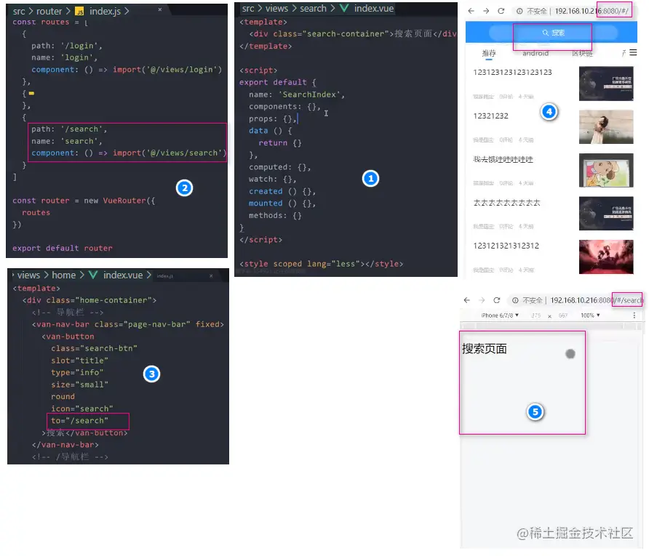The height and width of the screenshot is (556, 649).
Task: Click the export default router line
Action: point(62,248)
